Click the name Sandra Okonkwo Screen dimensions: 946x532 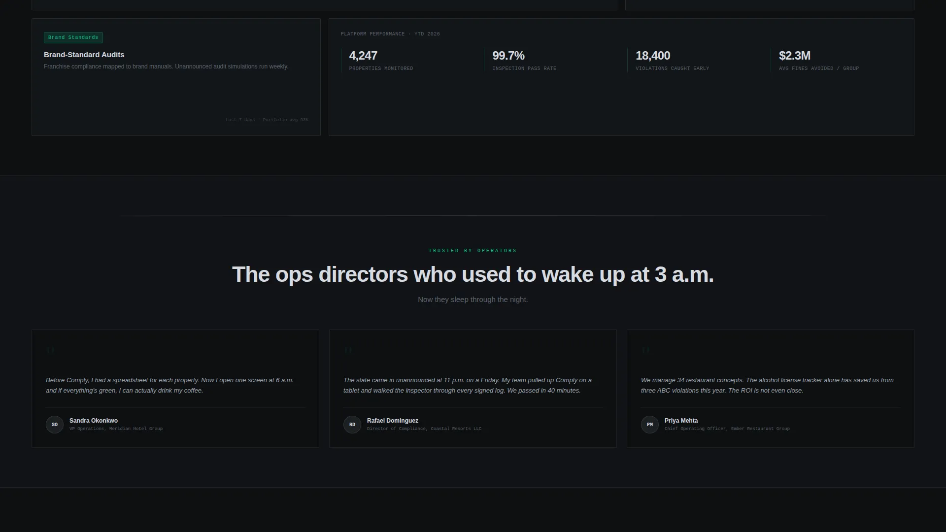coord(94,421)
